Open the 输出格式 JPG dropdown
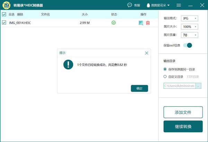The image size is (208, 142). click(x=190, y=18)
